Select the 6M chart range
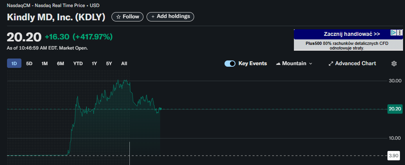Viewport: 405px width, 165px height. [60, 64]
